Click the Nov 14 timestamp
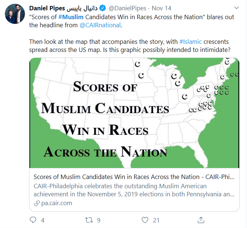This screenshot has width=247, height=228. tap(161, 8)
